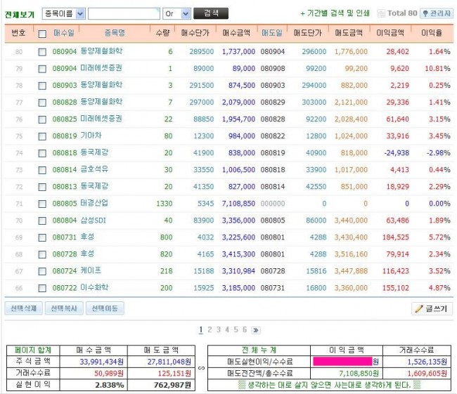The height and width of the screenshot is (394, 457).
Task: Open 이수화학 entry dated 080722
Action: pyautogui.click(x=94, y=288)
